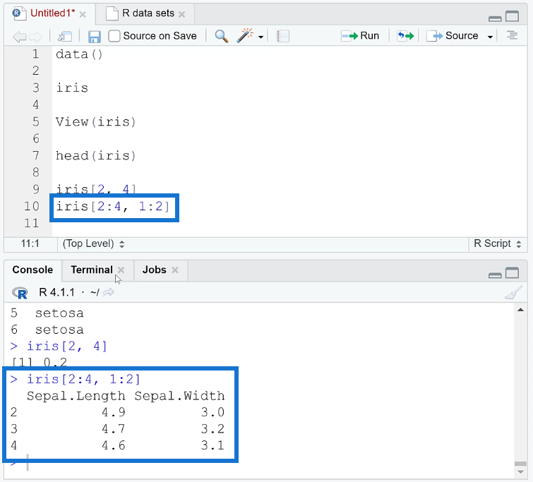Image resolution: width=533 pixels, height=482 pixels.
Task: Close the R data sets tab
Action: (182, 14)
